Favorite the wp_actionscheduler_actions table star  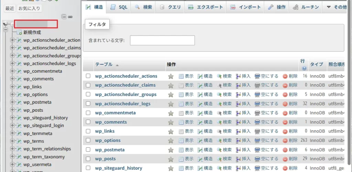pyautogui.click(x=171, y=76)
